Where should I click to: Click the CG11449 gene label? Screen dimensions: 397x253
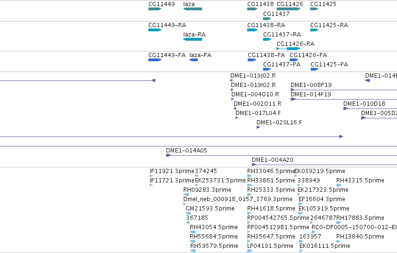(x=161, y=4)
